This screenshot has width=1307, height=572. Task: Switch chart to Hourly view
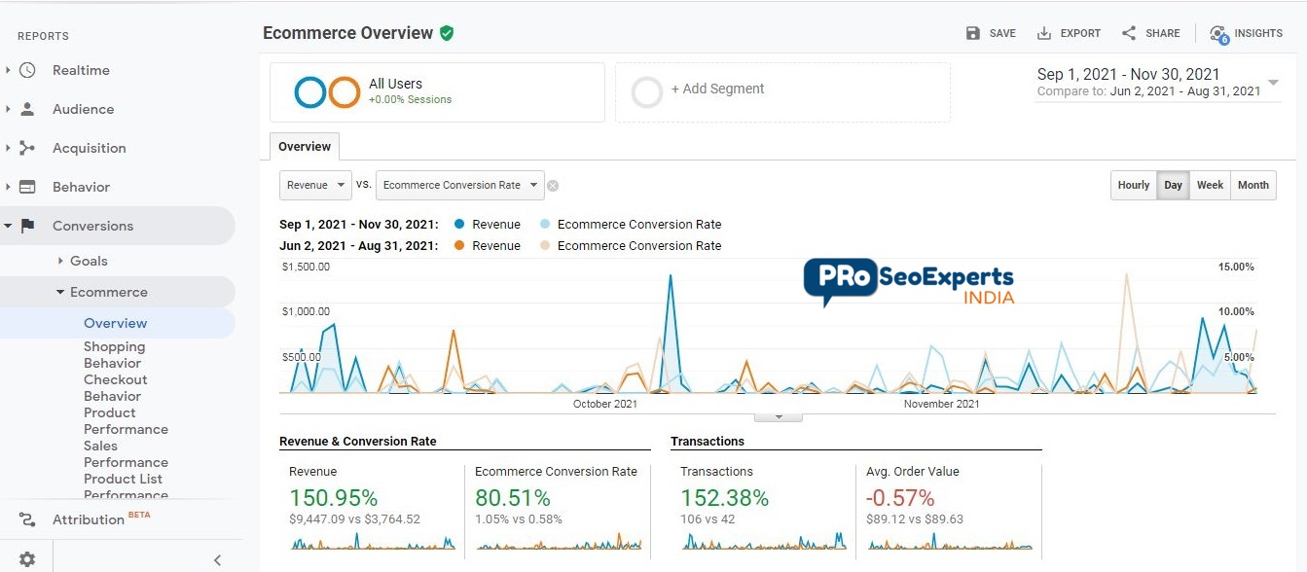click(1134, 185)
